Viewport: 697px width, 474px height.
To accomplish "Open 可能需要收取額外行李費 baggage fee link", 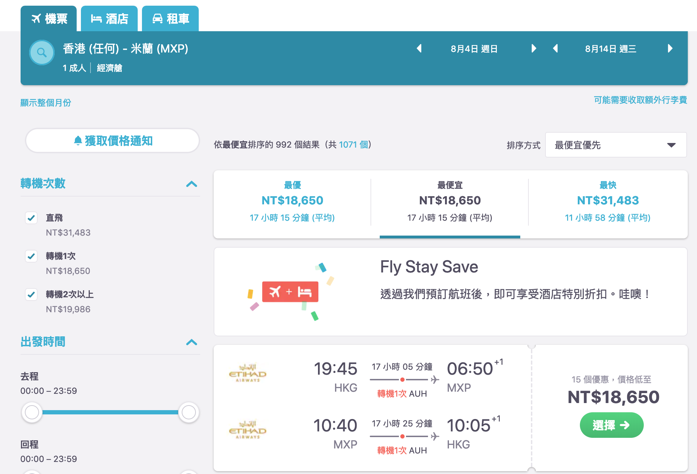I will click(x=641, y=100).
